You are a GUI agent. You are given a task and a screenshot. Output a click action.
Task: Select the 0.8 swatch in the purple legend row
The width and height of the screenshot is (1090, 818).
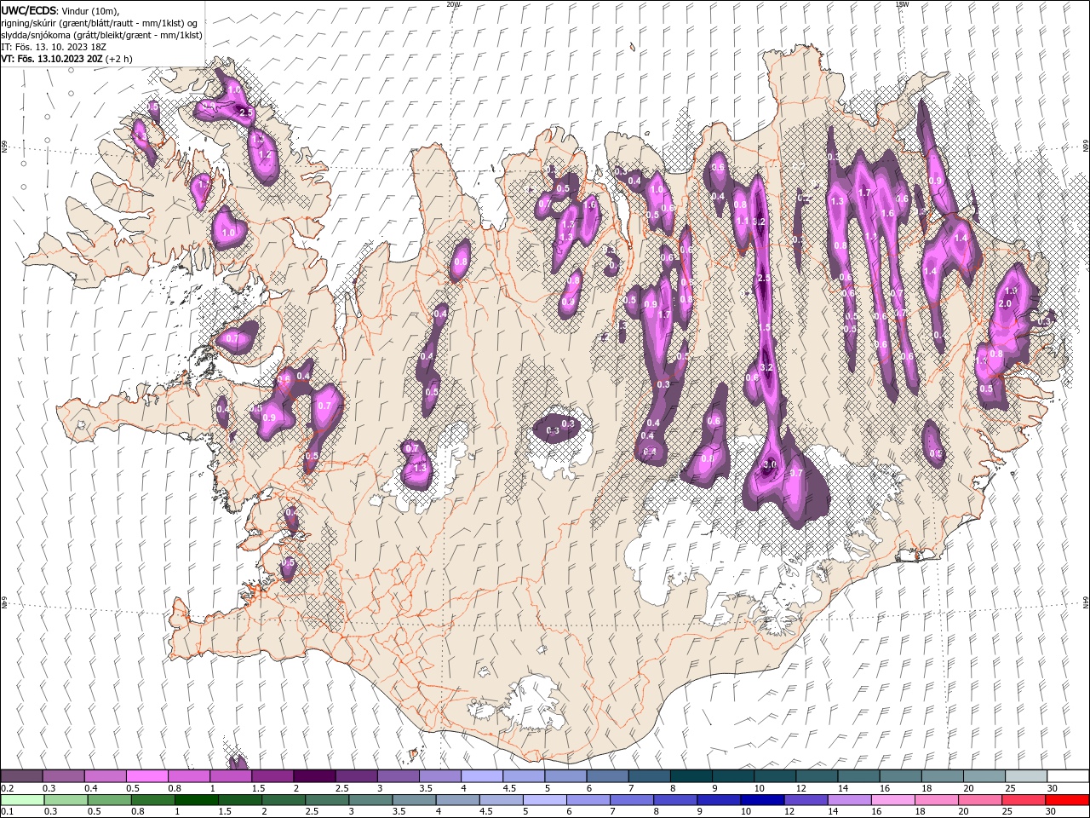point(188,775)
